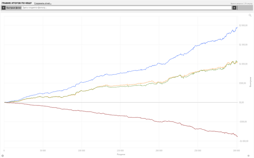Click the 150 000 hands axis label
This screenshot has height=158, width=254.
[120, 150]
